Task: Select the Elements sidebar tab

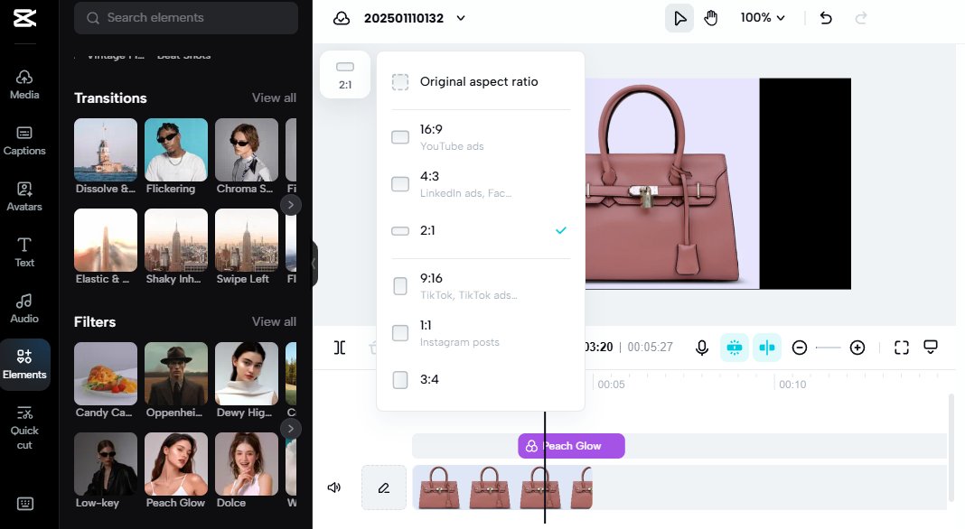Action: pos(24,364)
